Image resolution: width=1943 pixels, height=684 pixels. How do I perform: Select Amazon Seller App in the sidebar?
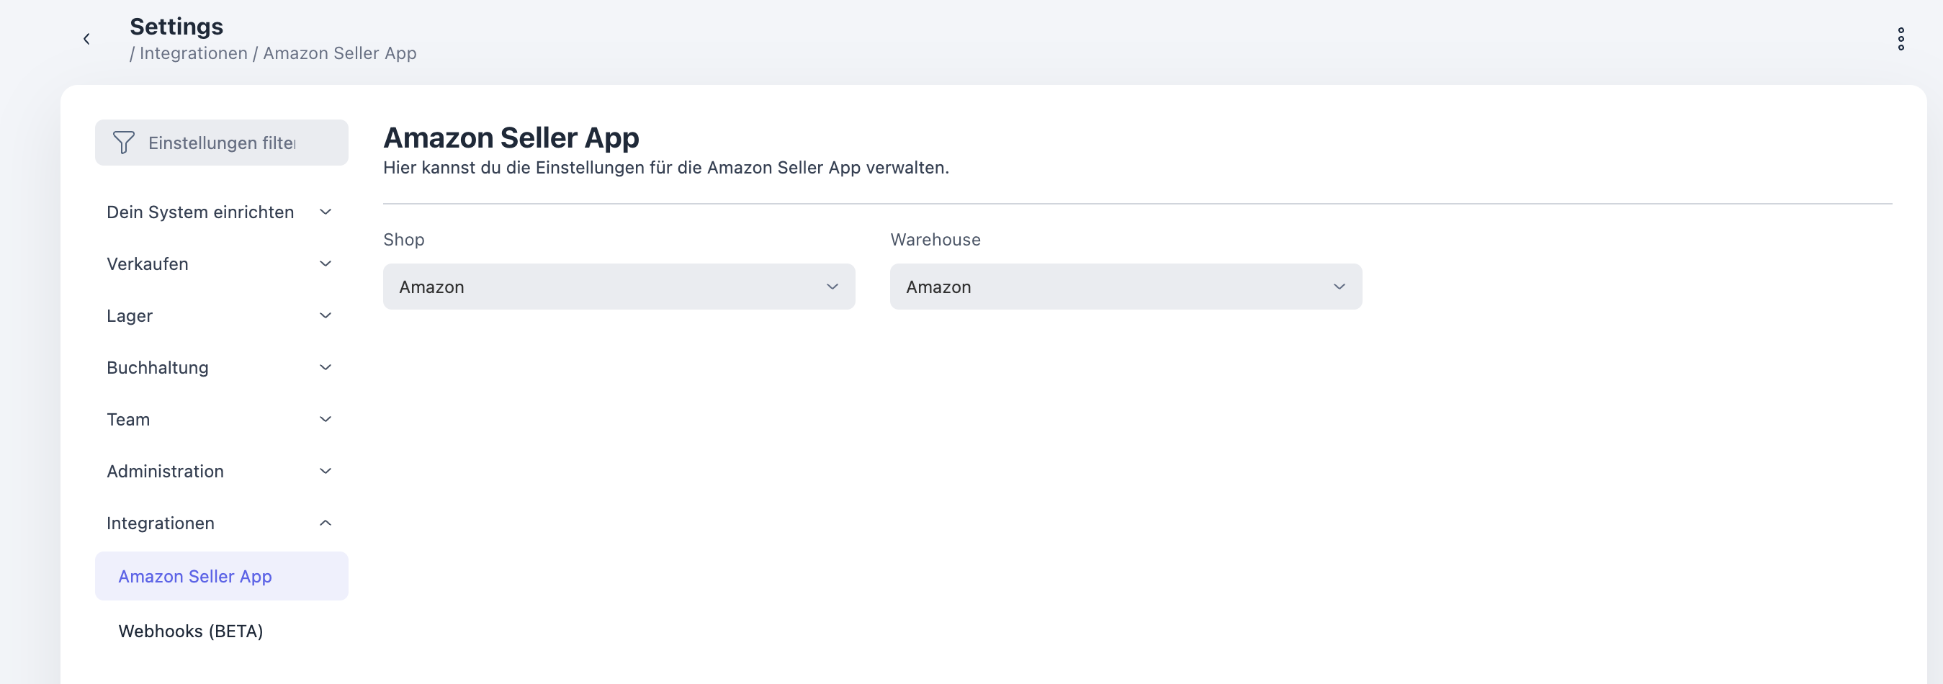pyautogui.click(x=195, y=576)
